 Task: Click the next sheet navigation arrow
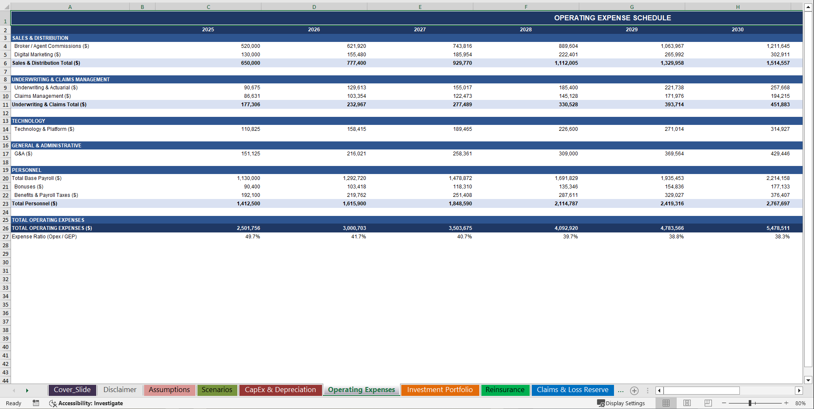27,390
